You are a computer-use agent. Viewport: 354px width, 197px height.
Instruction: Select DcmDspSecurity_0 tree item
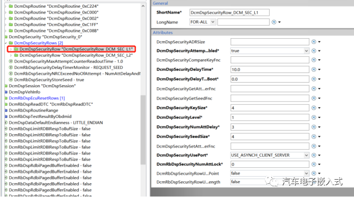(x=46, y=37)
